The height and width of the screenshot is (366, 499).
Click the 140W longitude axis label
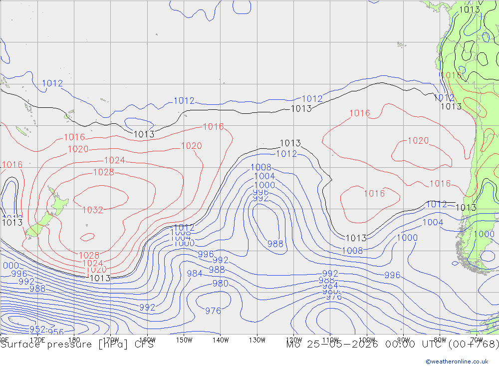point(221,340)
